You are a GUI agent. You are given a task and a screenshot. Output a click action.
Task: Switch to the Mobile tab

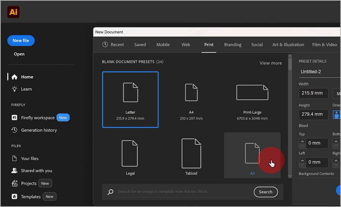(x=163, y=45)
